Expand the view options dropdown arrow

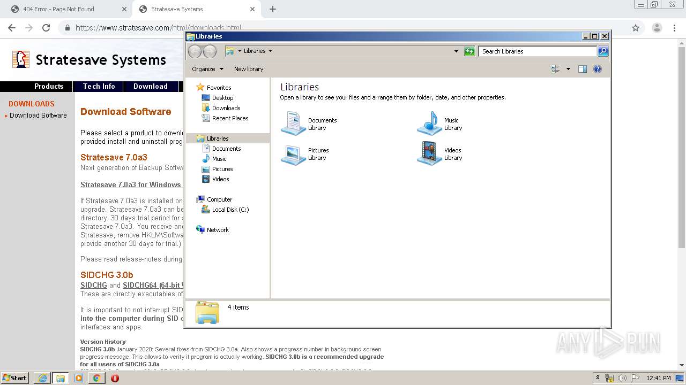568,69
